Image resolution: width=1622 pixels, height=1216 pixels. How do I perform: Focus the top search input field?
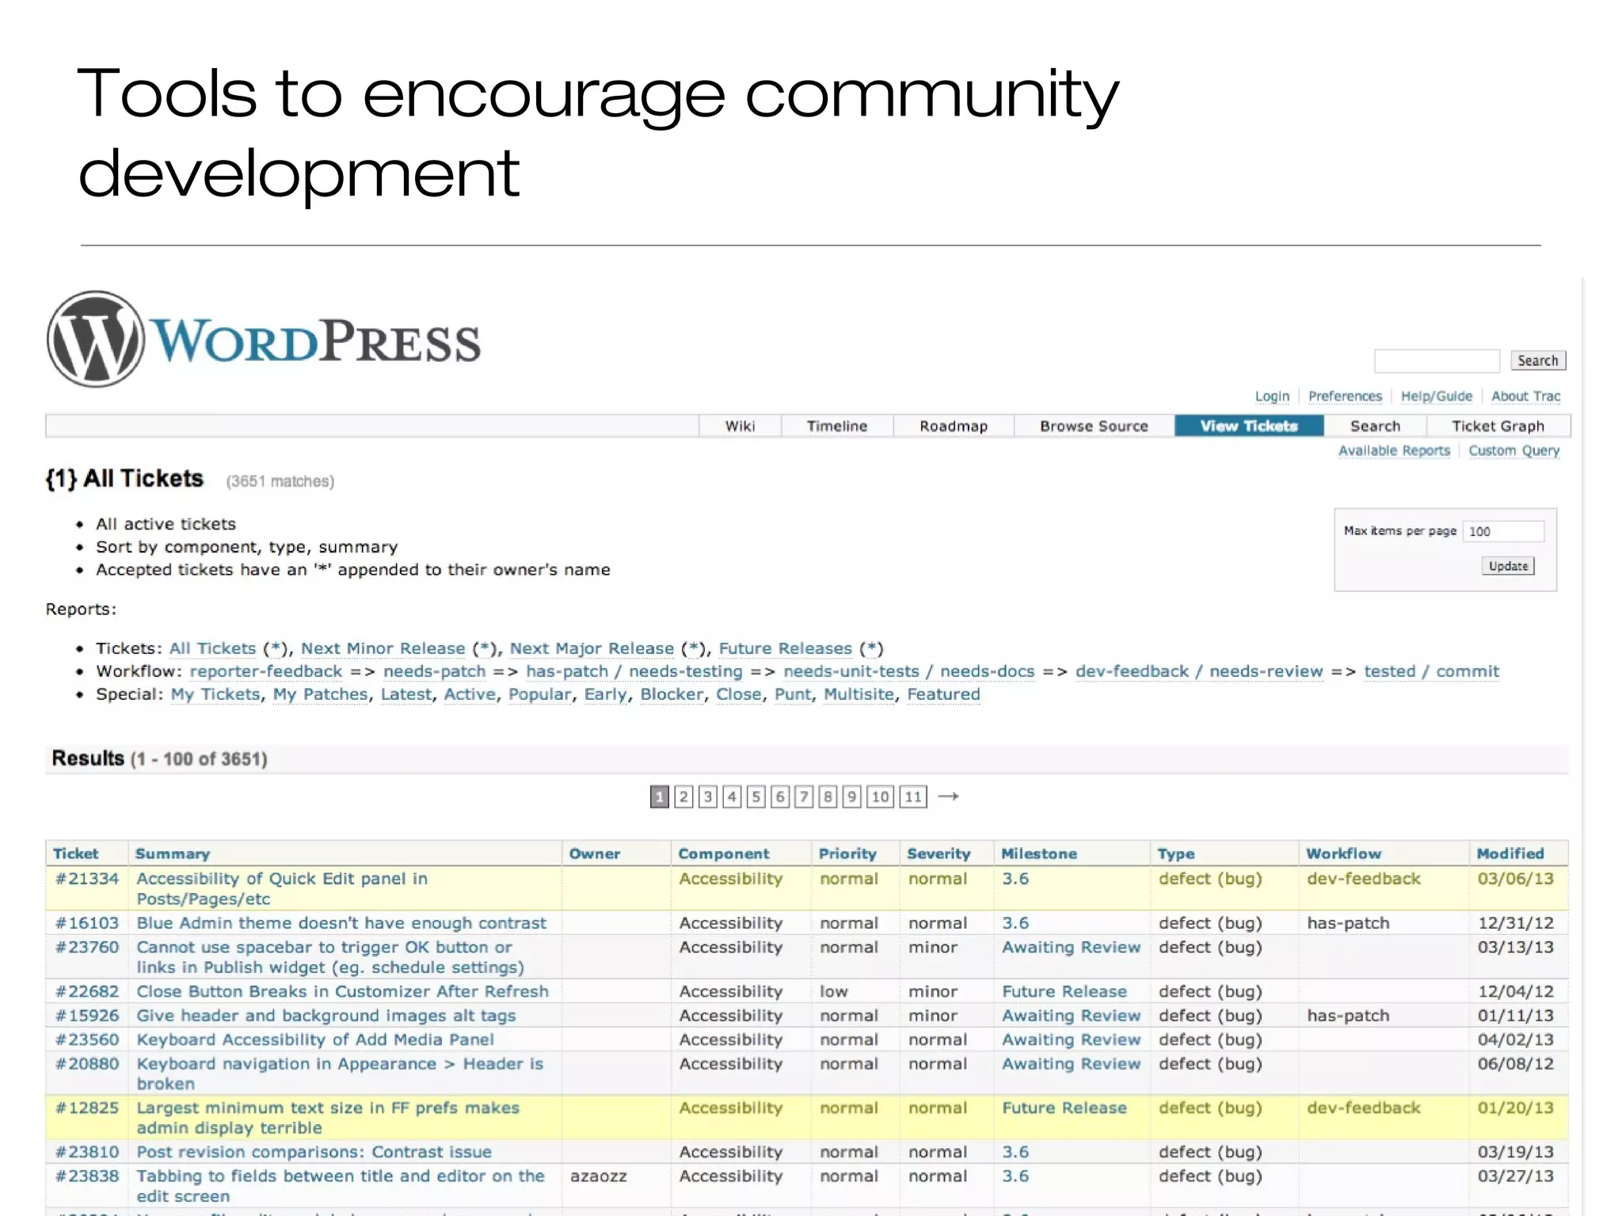[x=1437, y=361]
